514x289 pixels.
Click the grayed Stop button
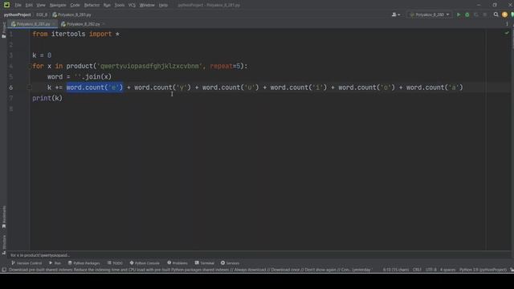[485, 14]
